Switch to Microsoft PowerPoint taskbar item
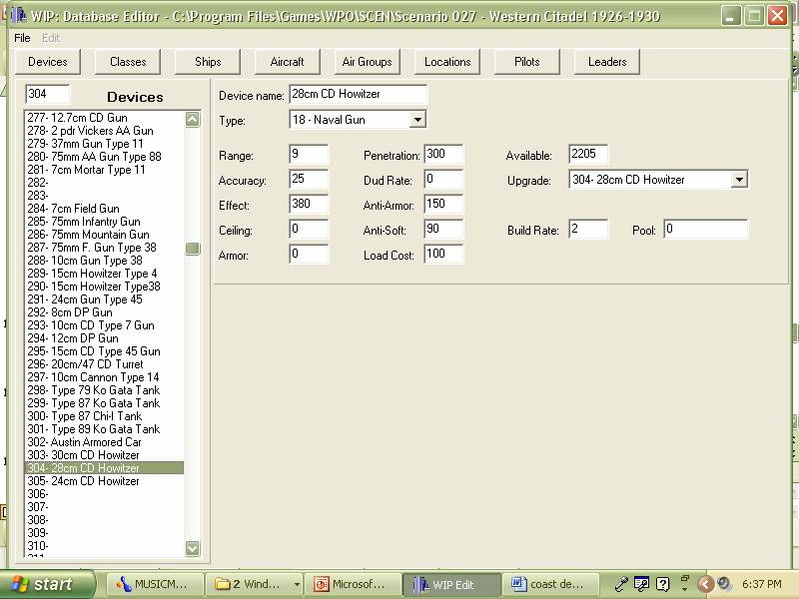The width and height of the screenshot is (799, 599). [x=354, y=584]
